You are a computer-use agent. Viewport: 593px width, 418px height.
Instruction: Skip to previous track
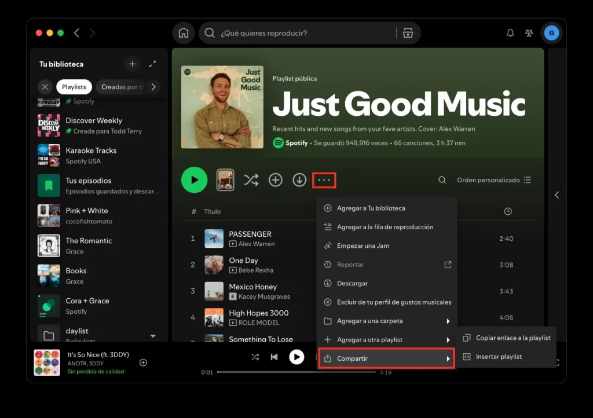pyautogui.click(x=274, y=357)
